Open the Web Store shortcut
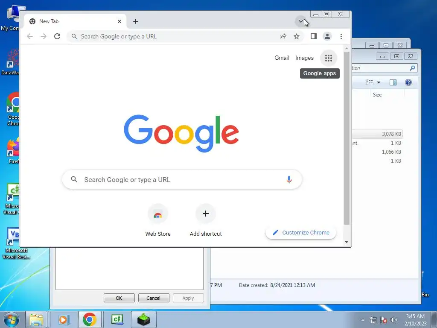 [158, 220]
